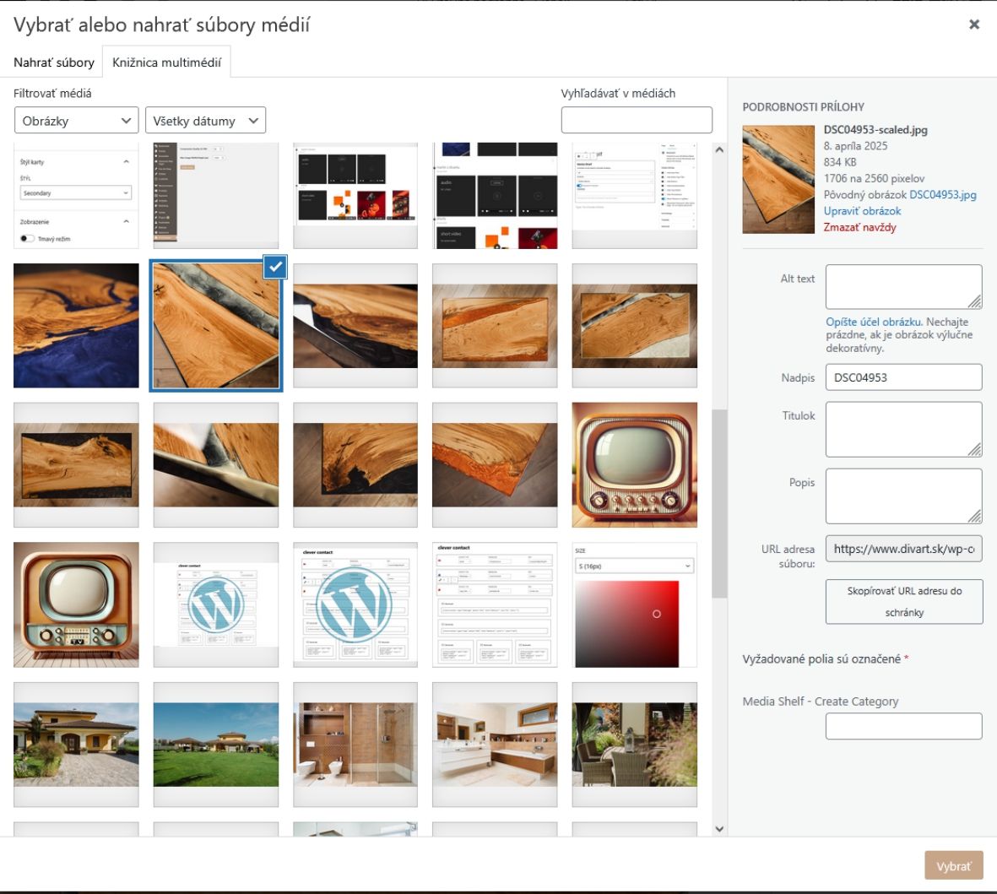This screenshot has width=997, height=894.
Task: Click the media grid scrollbar thumb
Action: (x=719, y=503)
